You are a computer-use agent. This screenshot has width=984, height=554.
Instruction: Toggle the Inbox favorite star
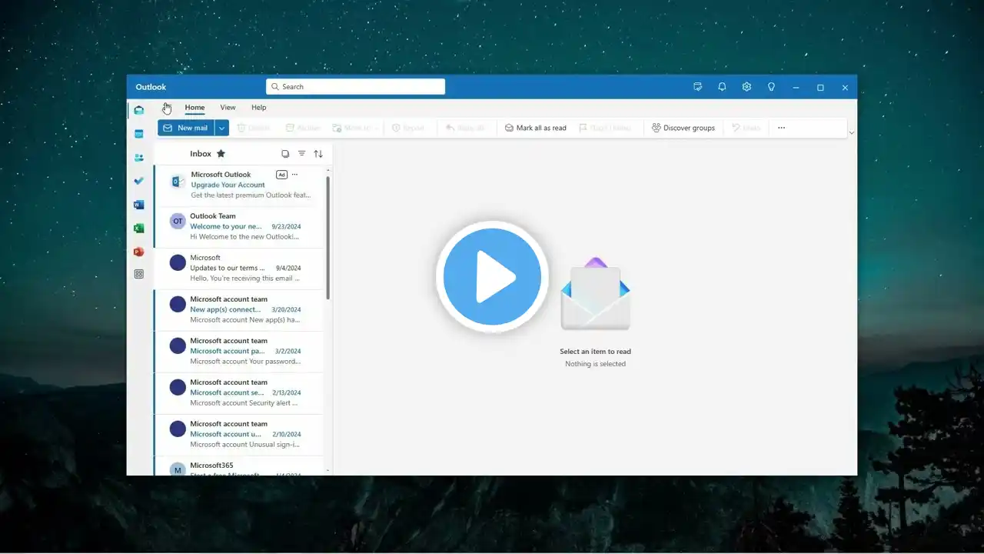coord(221,154)
